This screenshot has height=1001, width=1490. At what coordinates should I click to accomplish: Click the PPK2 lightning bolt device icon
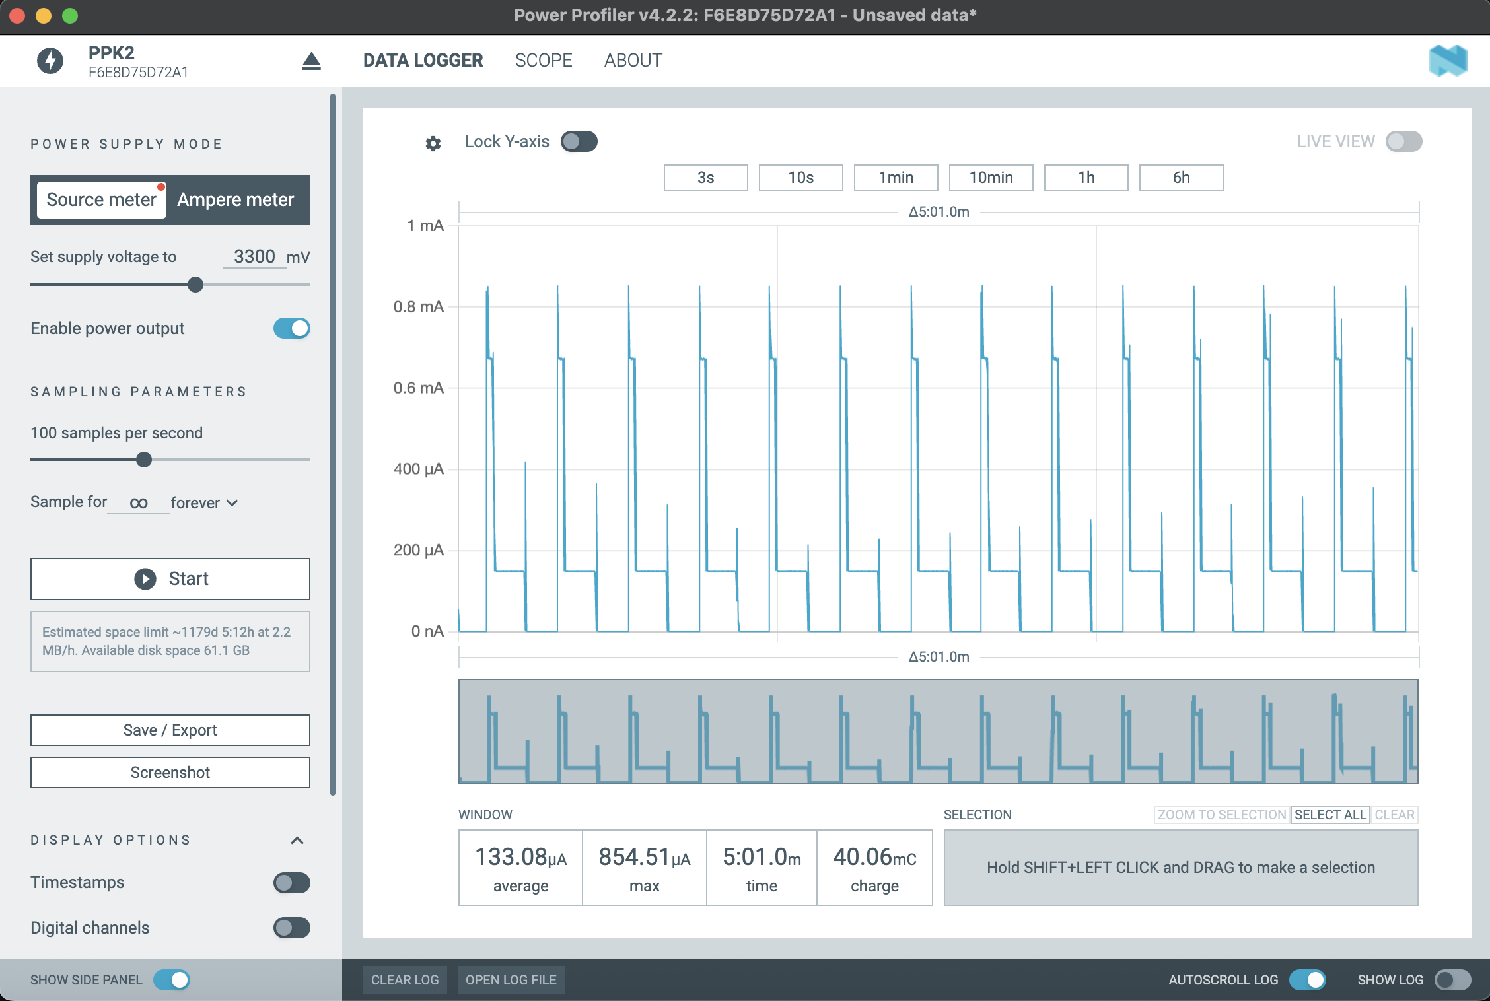[50, 61]
